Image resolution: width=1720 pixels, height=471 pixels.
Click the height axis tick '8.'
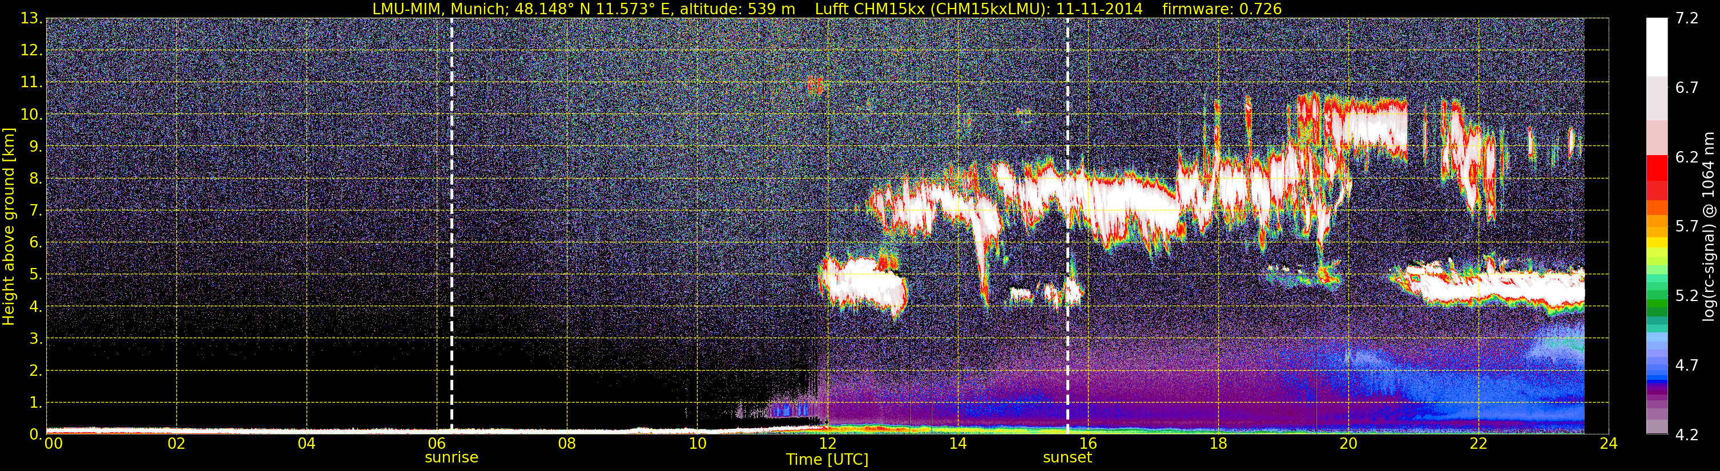35,179
